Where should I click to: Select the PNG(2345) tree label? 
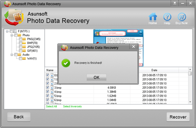[x=34, y=39]
